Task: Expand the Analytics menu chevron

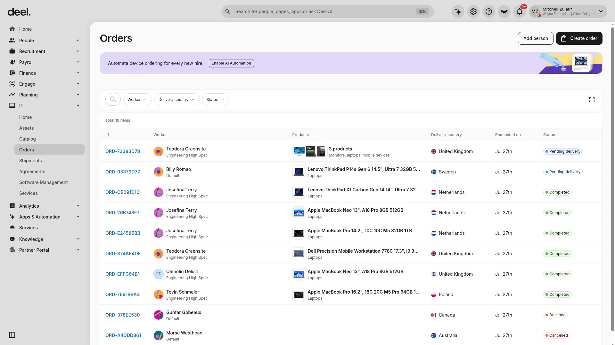Action: [78, 206]
